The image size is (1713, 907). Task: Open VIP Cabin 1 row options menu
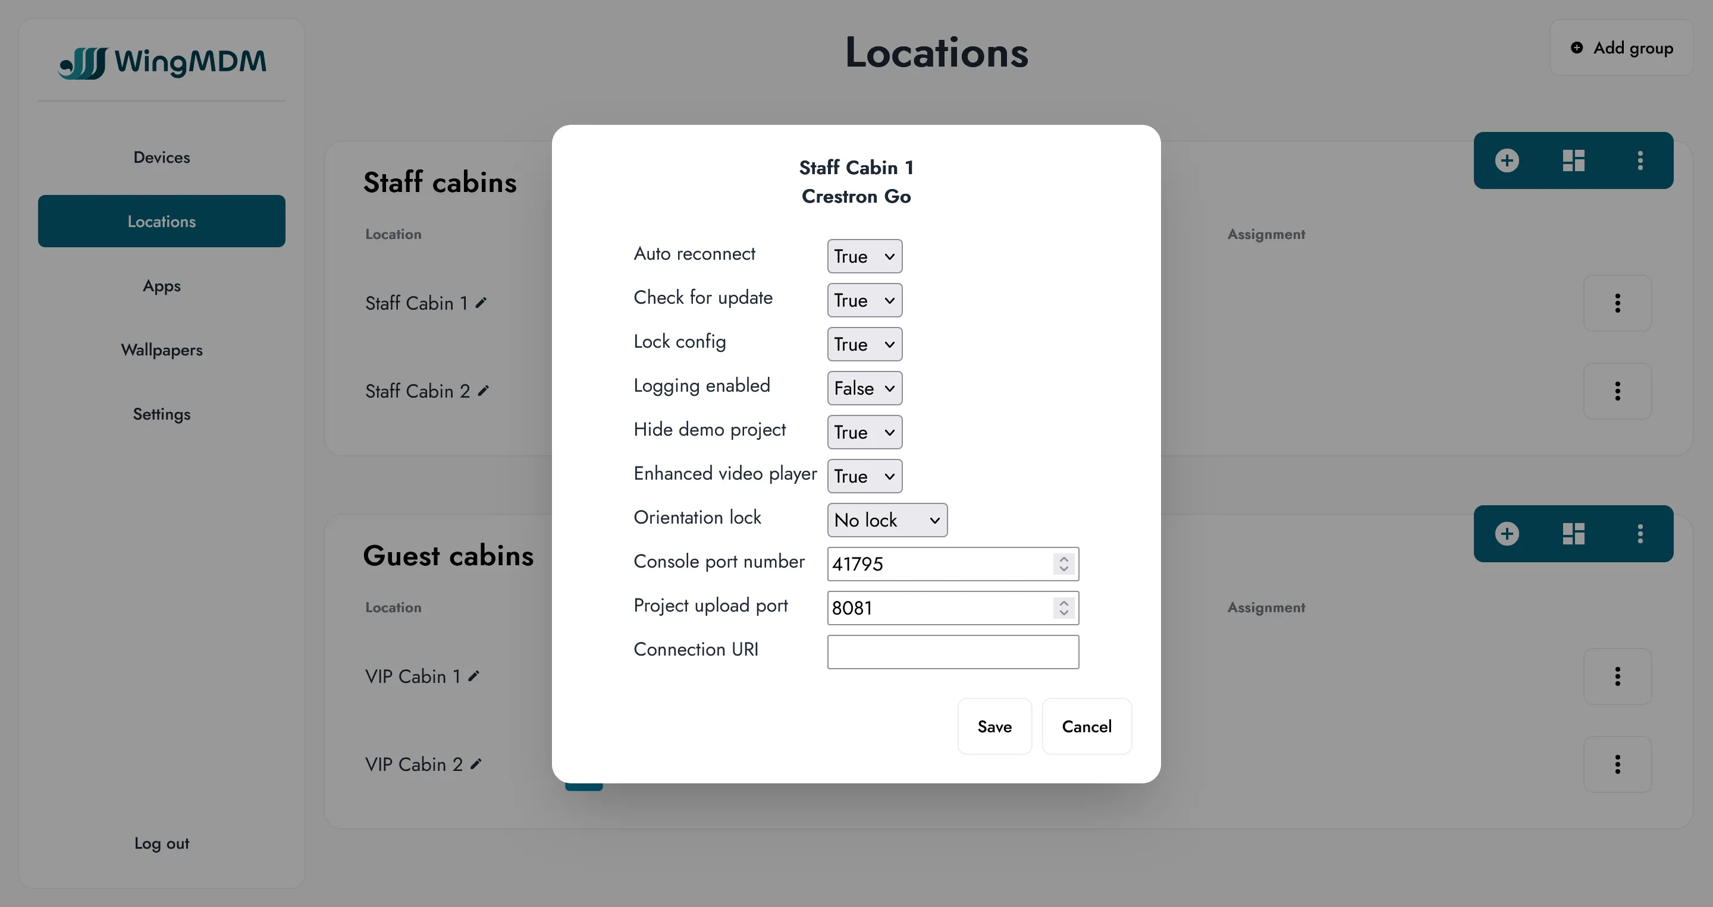[x=1617, y=676]
